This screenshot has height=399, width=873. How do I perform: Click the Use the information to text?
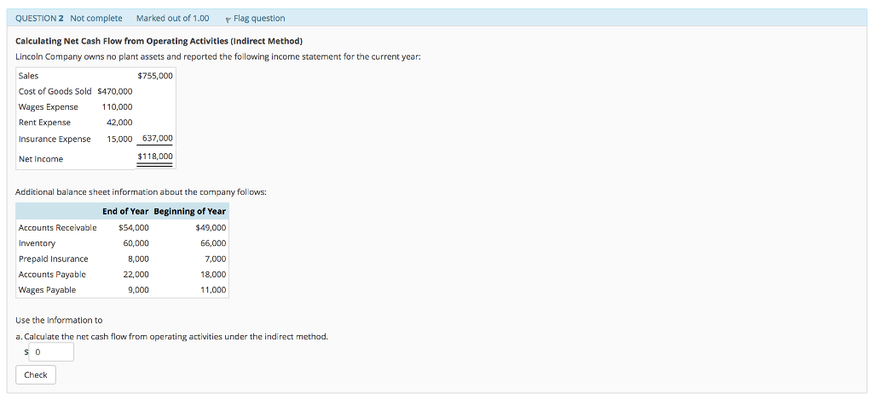(59, 320)
